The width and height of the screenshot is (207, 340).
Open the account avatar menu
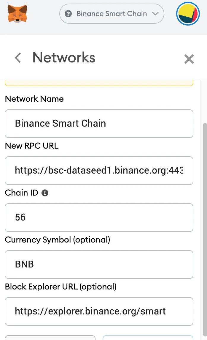point(188,14)
